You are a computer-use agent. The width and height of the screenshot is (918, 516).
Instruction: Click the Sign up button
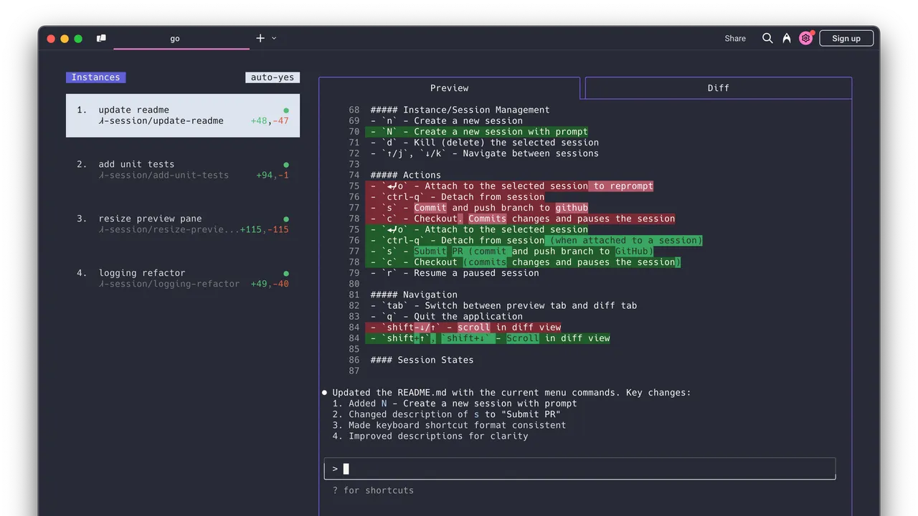[x=846, y=38]
